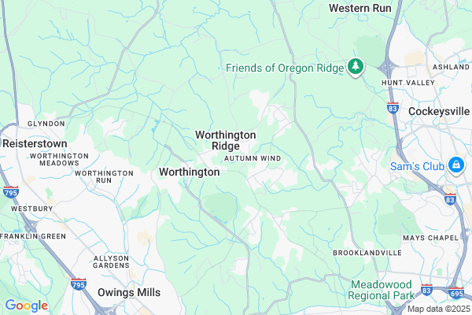Click the I-795 shield near Owings Mills

pos(79,284)
